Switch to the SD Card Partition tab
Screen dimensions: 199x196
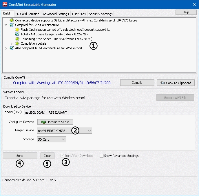click(27, 14)
